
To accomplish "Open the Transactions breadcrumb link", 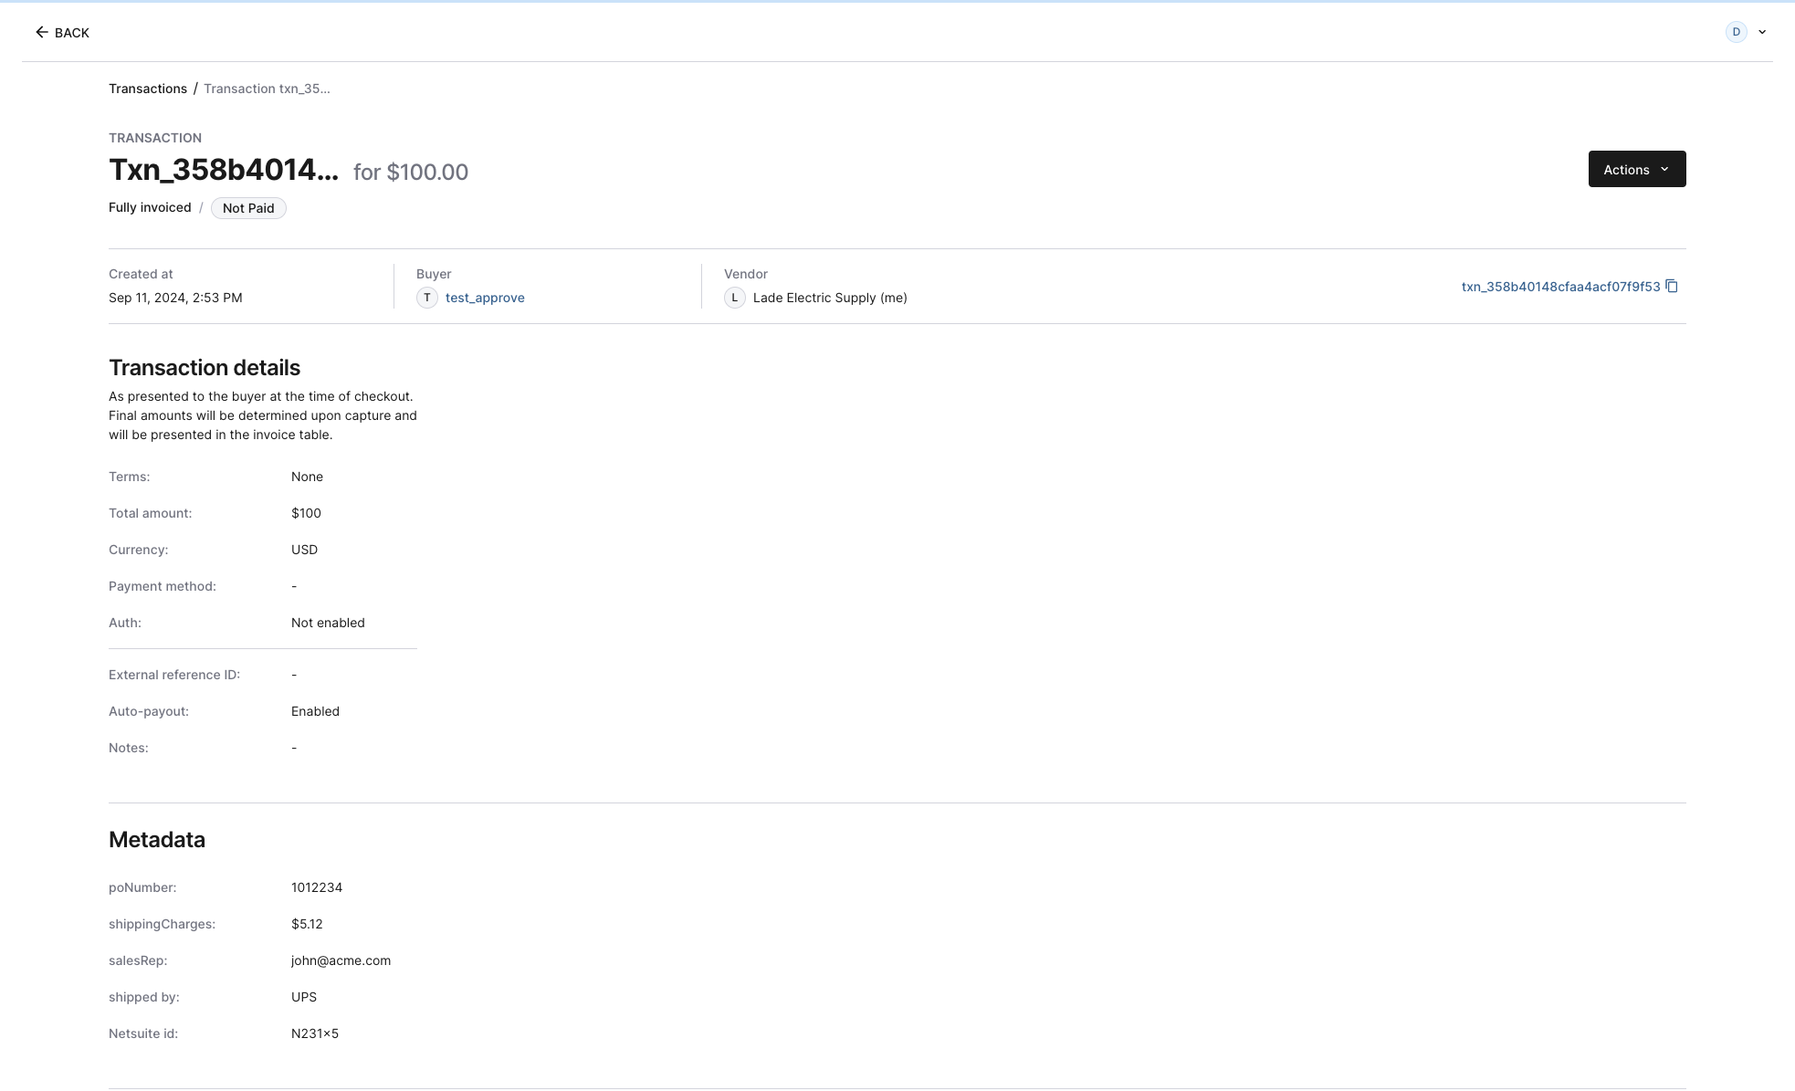I will click(x=148, y=89).
